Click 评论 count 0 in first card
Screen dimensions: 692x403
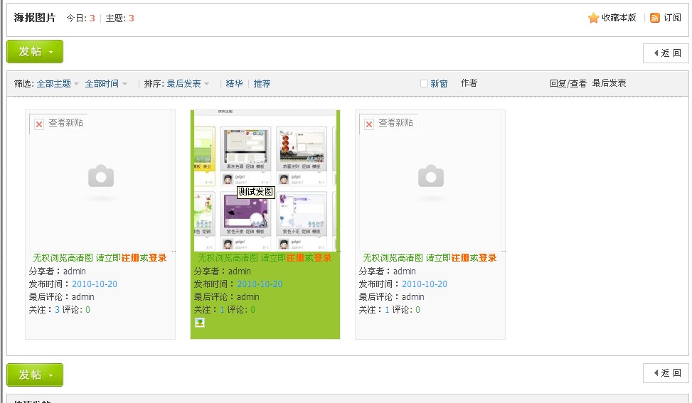click(x=87, y=310)
